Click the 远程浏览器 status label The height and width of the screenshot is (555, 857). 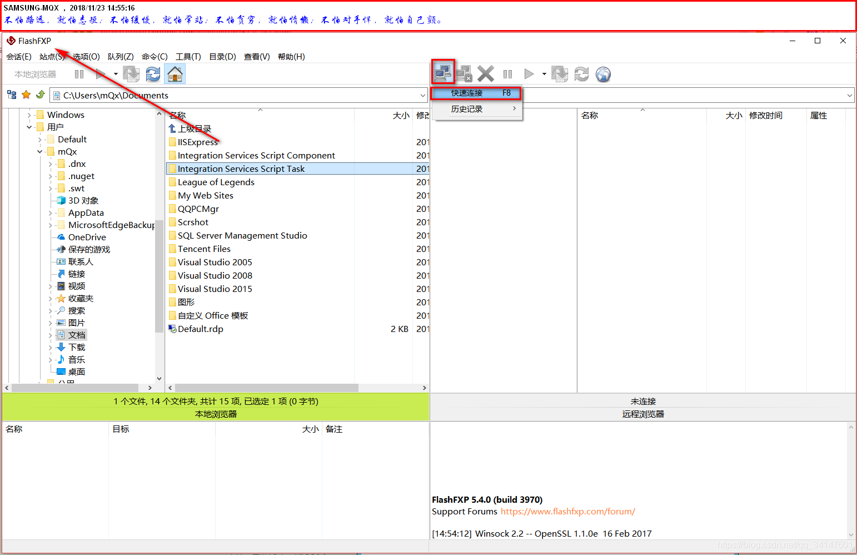[643, 414]
